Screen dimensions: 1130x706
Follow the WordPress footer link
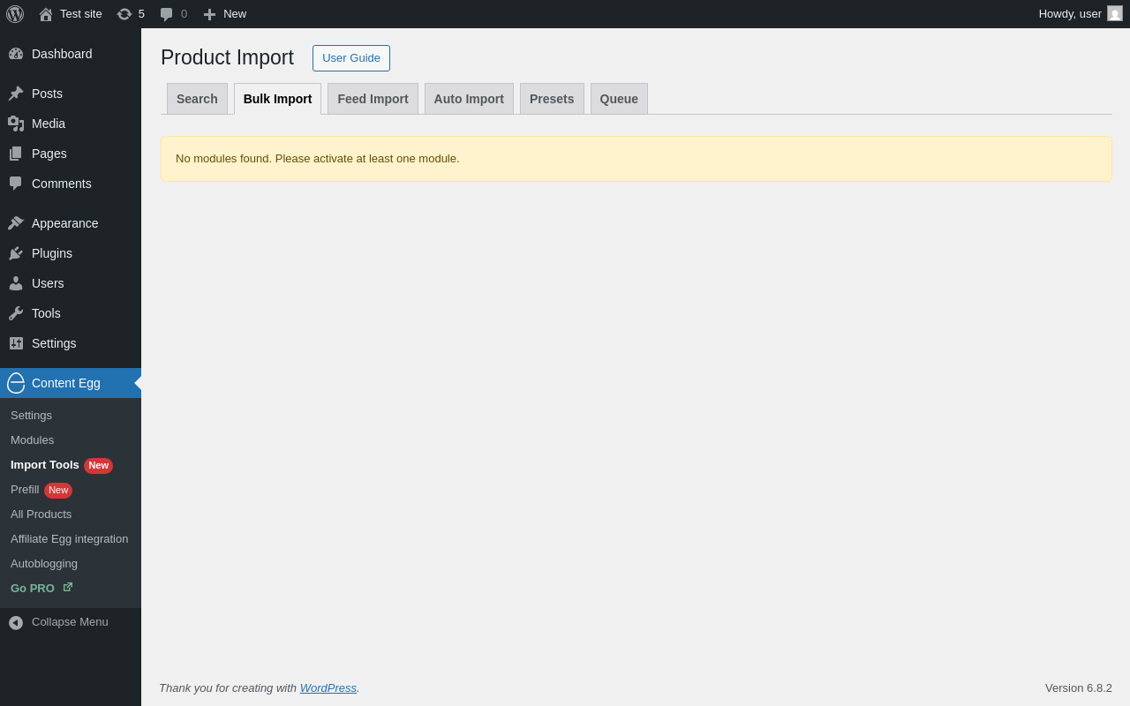(328, 688)
